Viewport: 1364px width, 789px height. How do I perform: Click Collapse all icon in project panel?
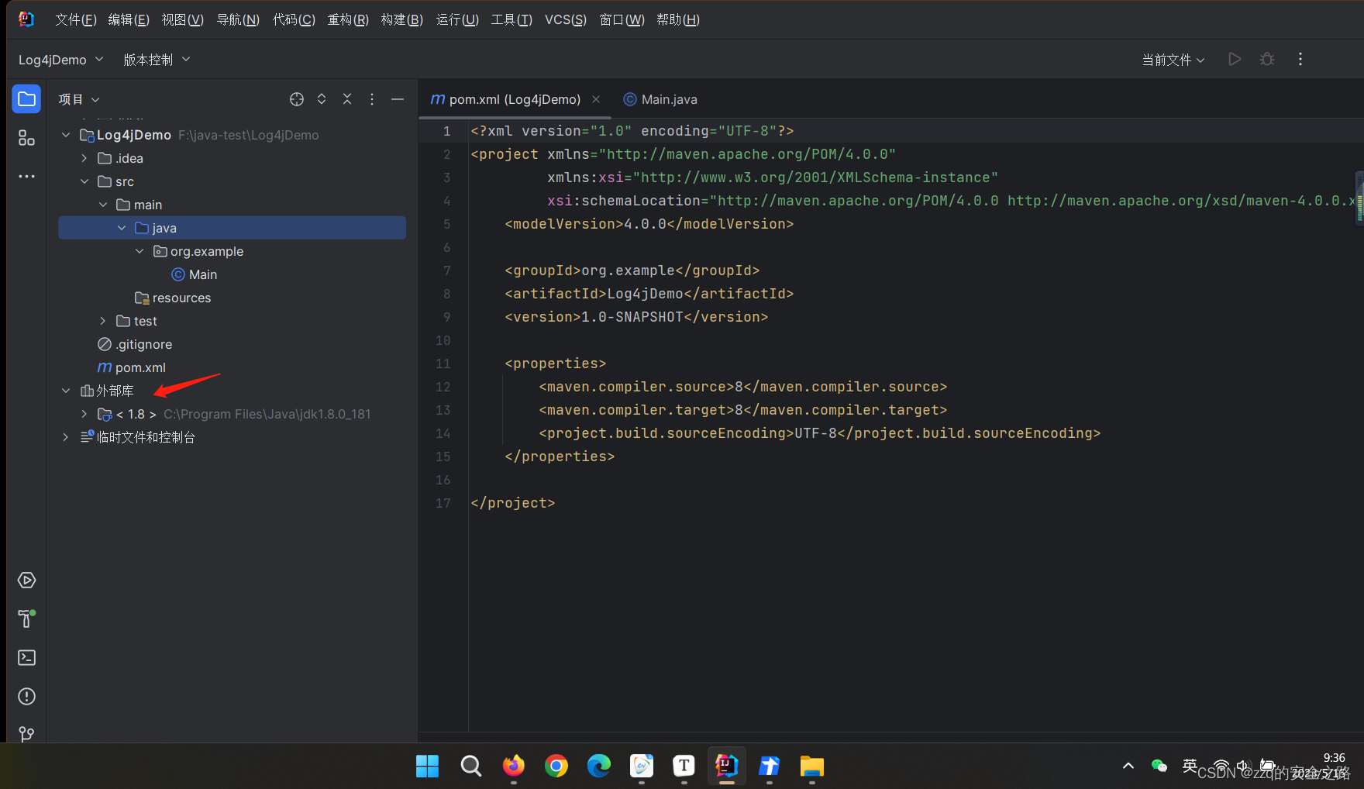[347, 99]
